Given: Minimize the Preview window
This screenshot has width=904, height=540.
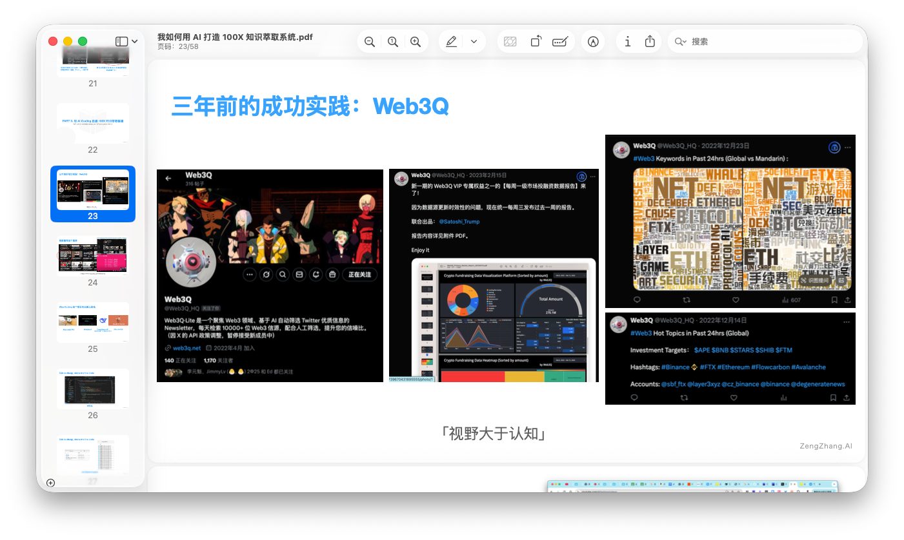Looking at the screenshot, I should pos(68,41).
